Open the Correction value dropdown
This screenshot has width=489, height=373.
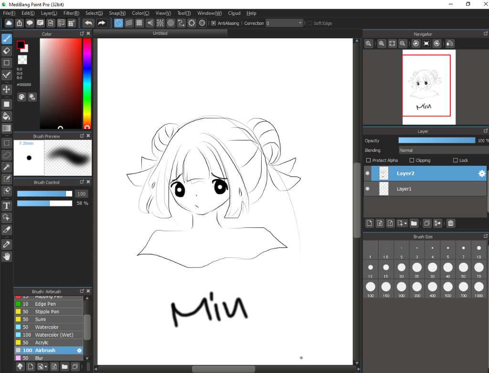pos(285,23)
